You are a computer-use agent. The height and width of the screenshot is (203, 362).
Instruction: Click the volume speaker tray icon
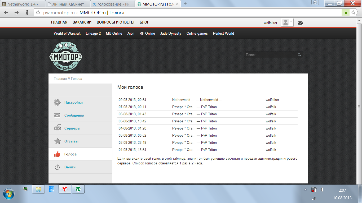tap(322, 190)
